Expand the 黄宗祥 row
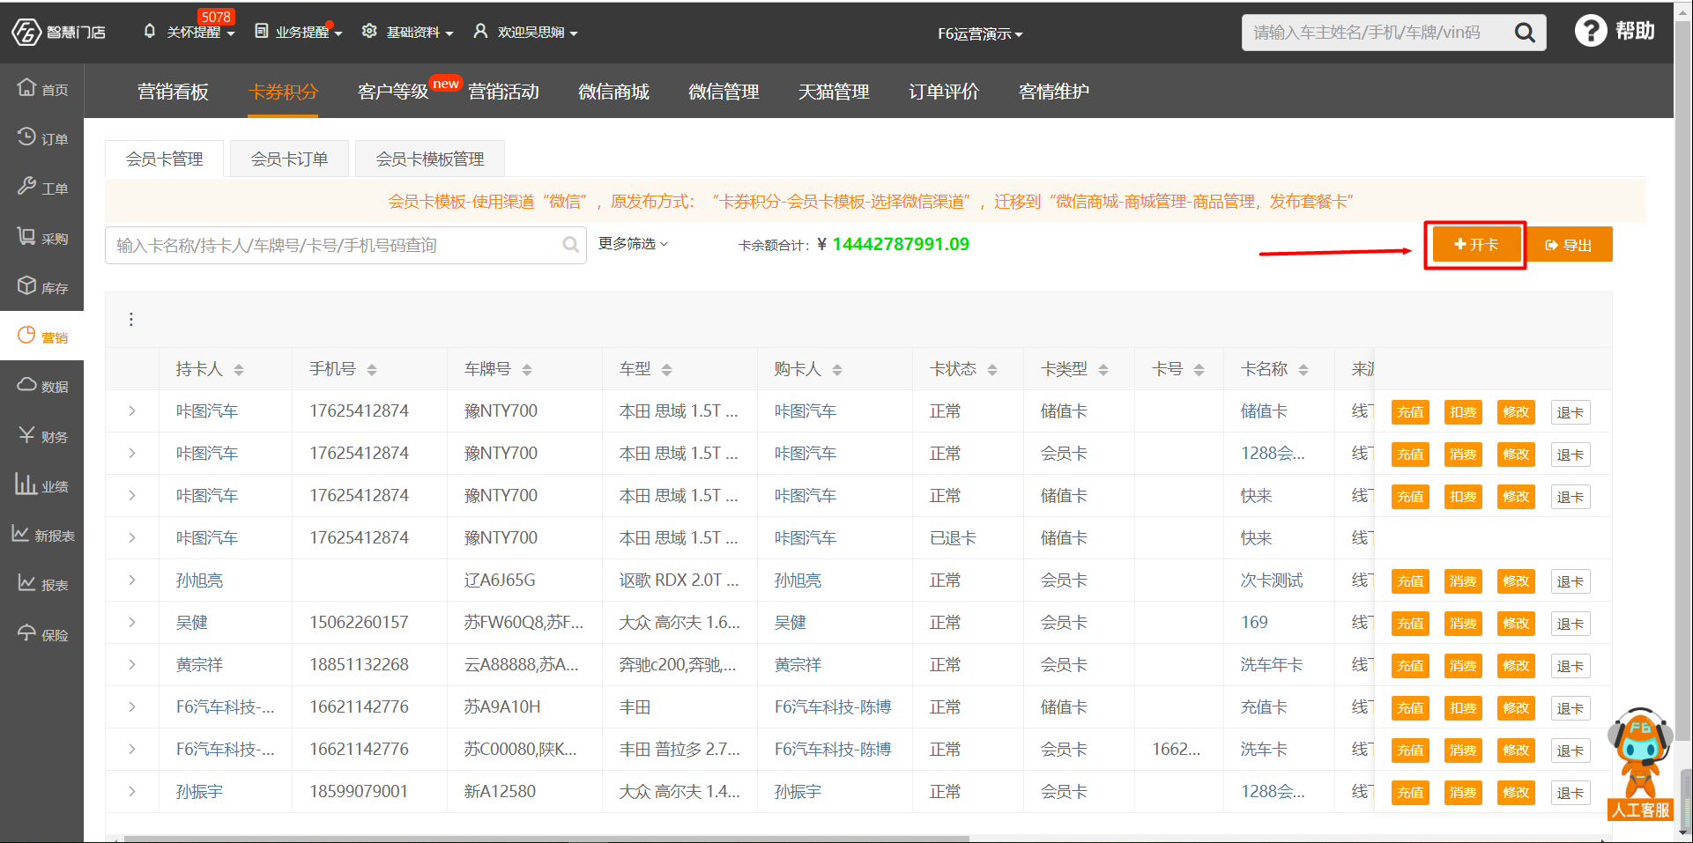This screenshot has height=843, width=1693. 132,664
